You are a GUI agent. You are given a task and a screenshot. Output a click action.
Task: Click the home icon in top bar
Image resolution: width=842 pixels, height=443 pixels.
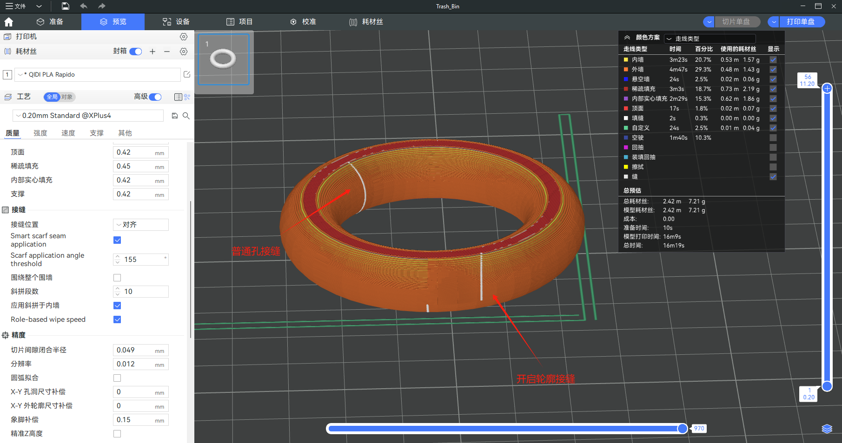[8, 22]
